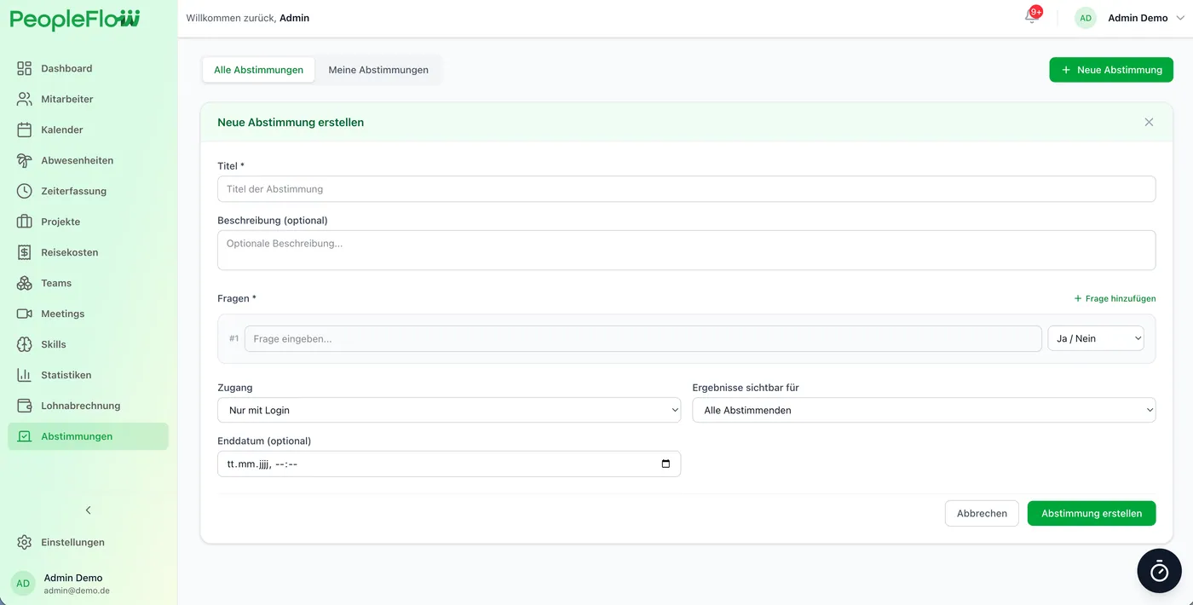Close the Neue Abstimmung erstellen panel
Viewport: 1193px width, 605px height.
[x=1149, y=122]
